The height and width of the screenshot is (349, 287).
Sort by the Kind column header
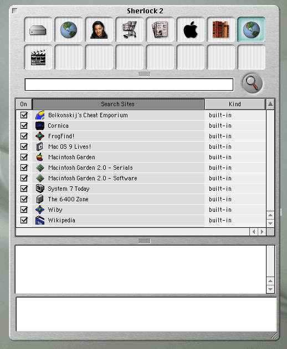[x=235, y=104]
